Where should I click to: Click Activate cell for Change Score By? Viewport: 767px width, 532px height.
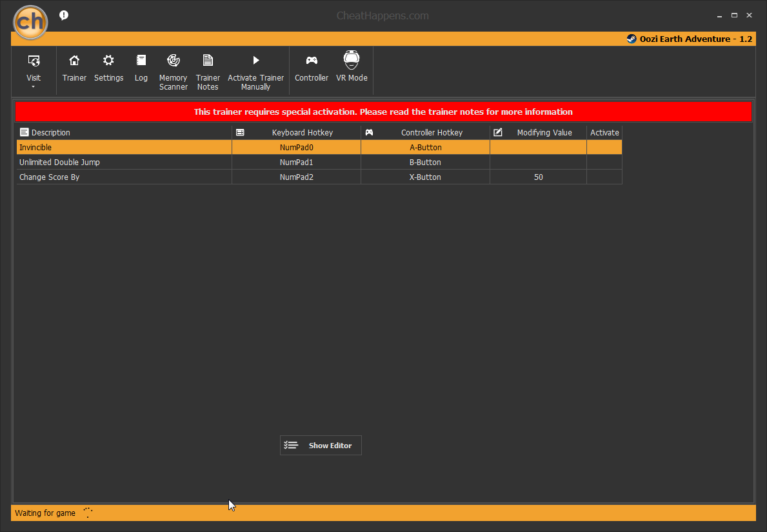[604, 177]
